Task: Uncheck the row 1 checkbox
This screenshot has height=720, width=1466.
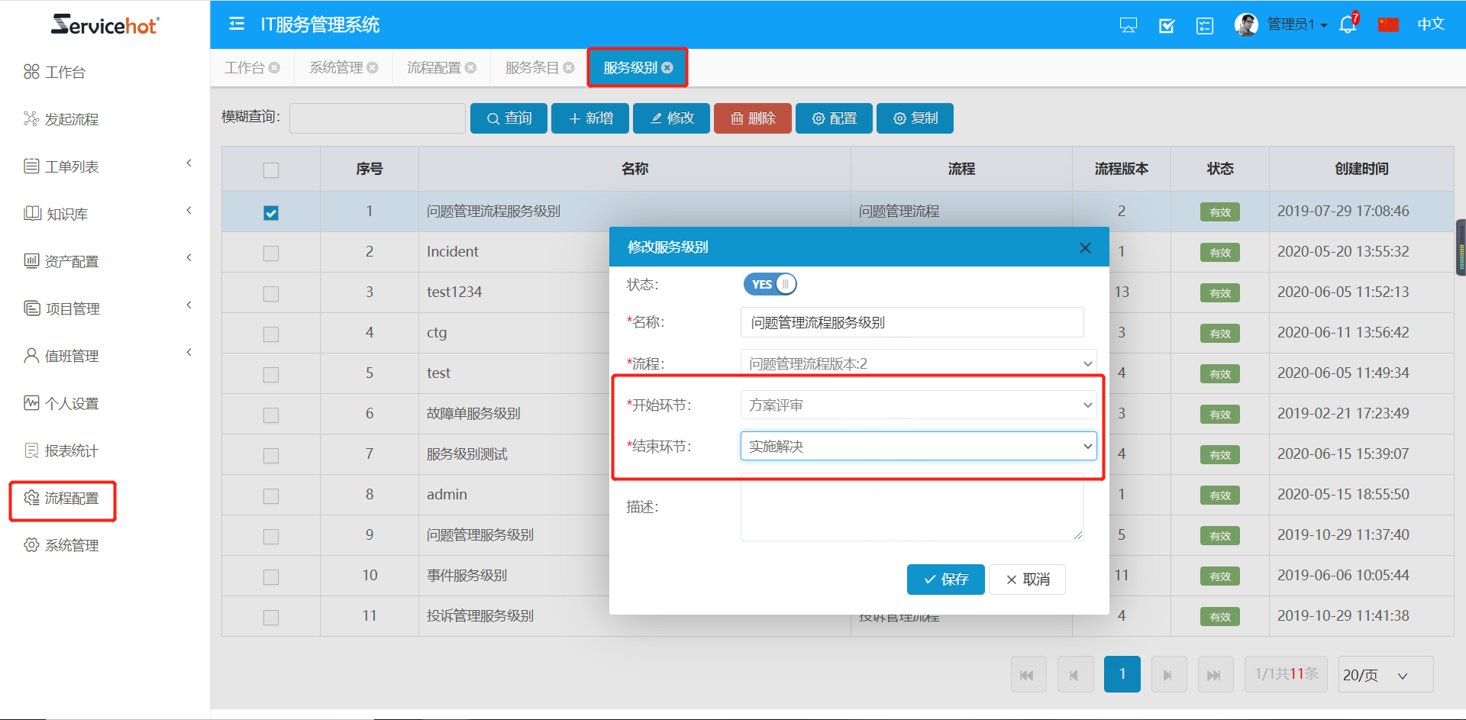Action: tap(271, 213)
